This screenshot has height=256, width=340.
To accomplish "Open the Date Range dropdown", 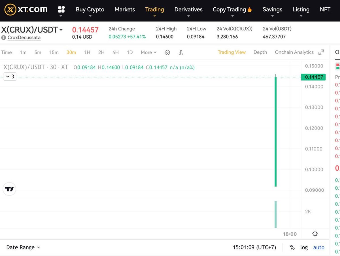I will tap(23, 247).
